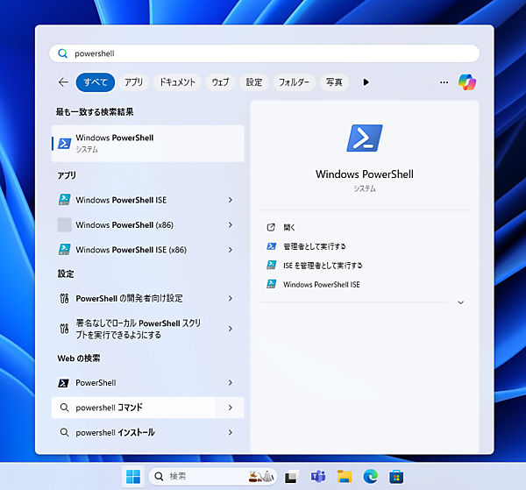Open File Explorer from the taskbar
The image size is (526, 490).
(345, 476)
